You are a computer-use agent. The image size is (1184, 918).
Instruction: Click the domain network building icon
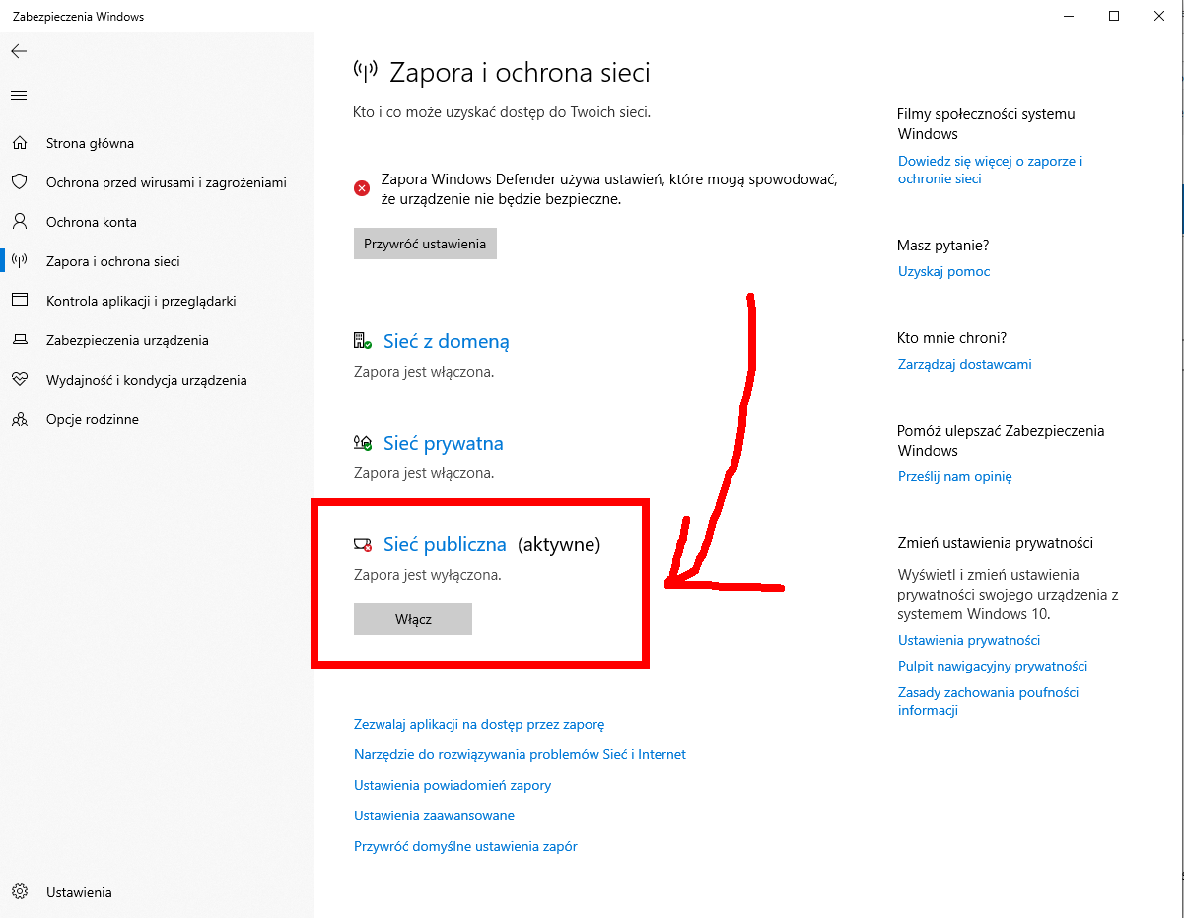(x=362, y=341)
